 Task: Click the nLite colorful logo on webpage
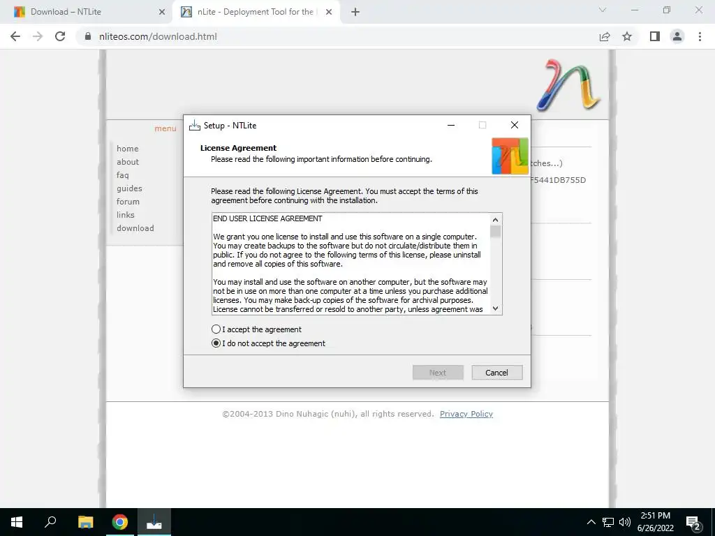568,86
